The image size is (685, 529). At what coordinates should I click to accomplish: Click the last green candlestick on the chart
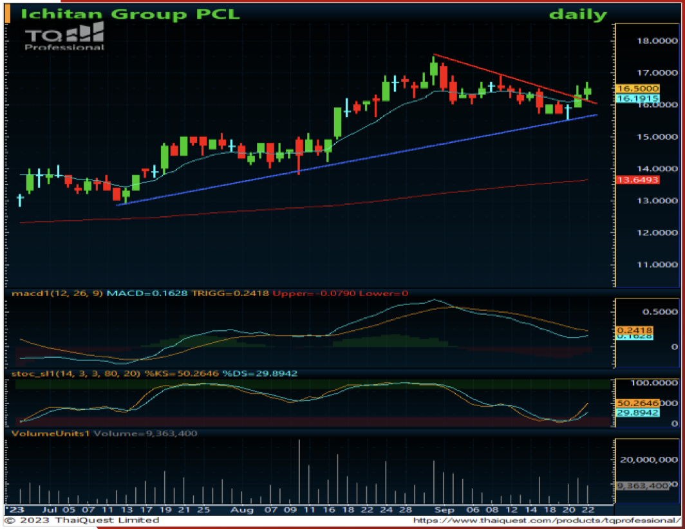click(x=588, y=91)
